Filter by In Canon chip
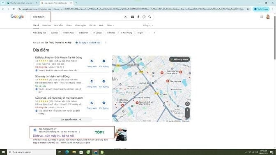 pos(97,33)
